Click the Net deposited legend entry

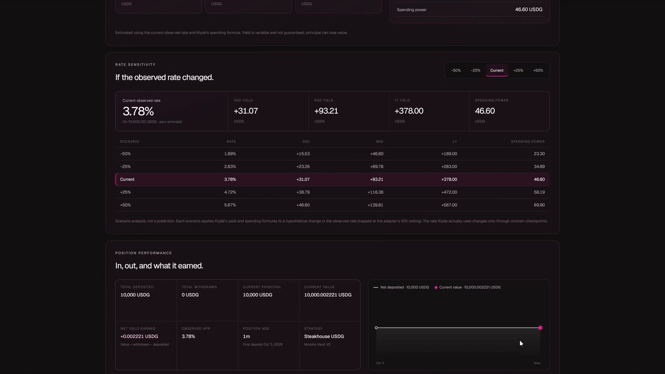pos(401,288)
